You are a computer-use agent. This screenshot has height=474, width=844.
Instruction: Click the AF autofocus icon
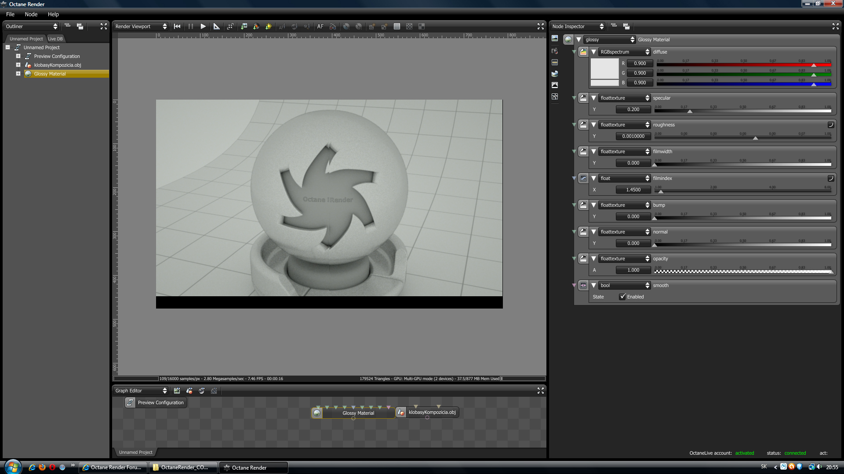click(x=320, y=26)
